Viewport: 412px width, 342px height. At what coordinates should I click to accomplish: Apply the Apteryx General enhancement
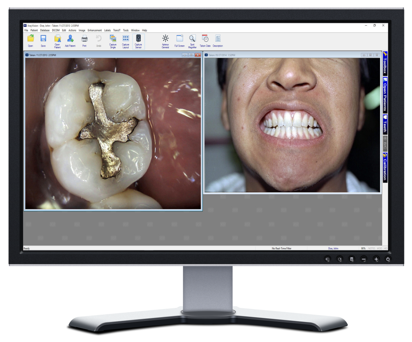pyautogui.click(x=165, y=39)
